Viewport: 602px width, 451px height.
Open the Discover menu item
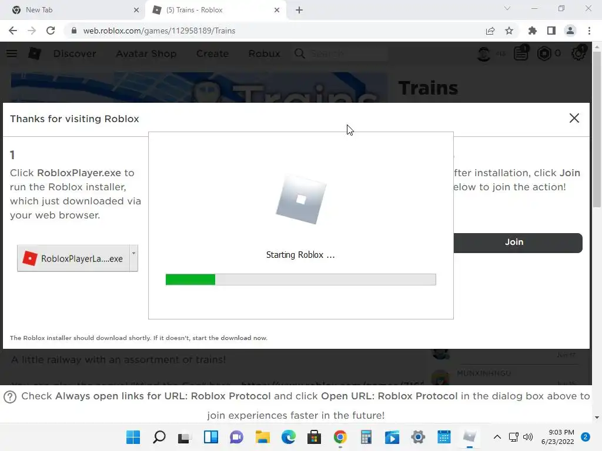(x=75, y=53)
